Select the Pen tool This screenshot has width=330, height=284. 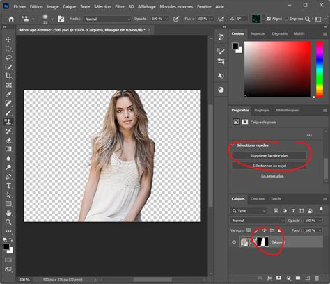(x=8, y=177)
